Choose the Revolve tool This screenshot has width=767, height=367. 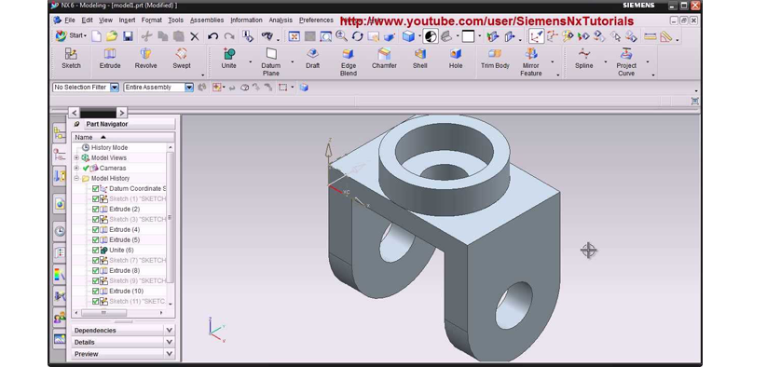145,59
